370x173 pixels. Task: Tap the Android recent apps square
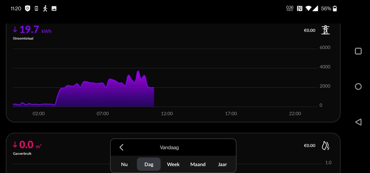(358, 51)
